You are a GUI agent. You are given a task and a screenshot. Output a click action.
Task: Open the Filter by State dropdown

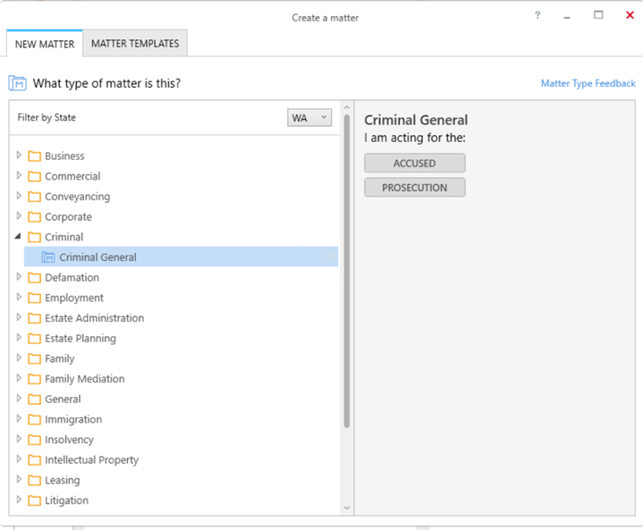point(309,118)
